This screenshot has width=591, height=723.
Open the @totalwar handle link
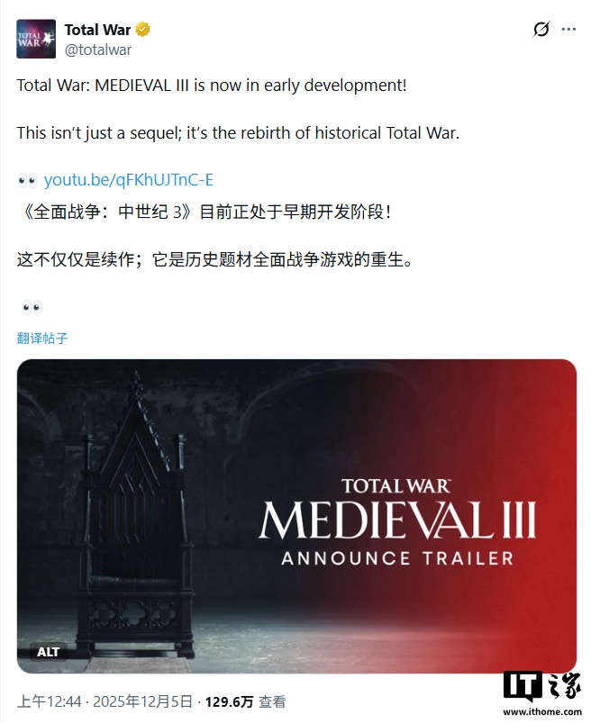point(98,50)
